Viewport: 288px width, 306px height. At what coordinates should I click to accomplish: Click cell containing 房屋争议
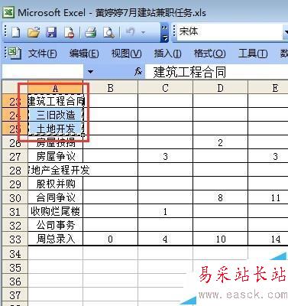(55, 156)
